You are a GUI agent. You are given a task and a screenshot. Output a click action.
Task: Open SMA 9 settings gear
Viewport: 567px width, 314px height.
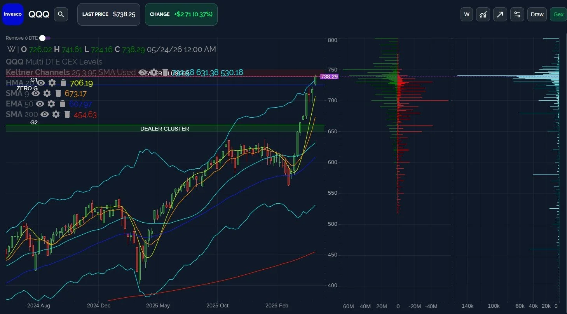(47, 93)
